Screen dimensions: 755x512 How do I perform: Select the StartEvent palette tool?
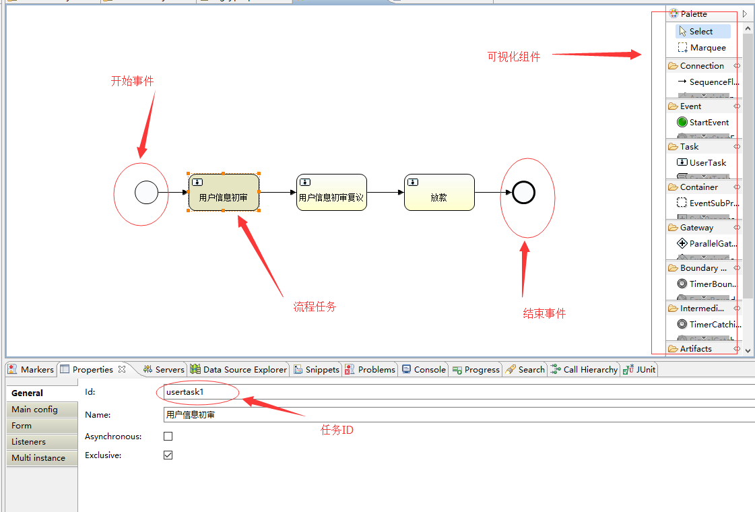(703, 123)
